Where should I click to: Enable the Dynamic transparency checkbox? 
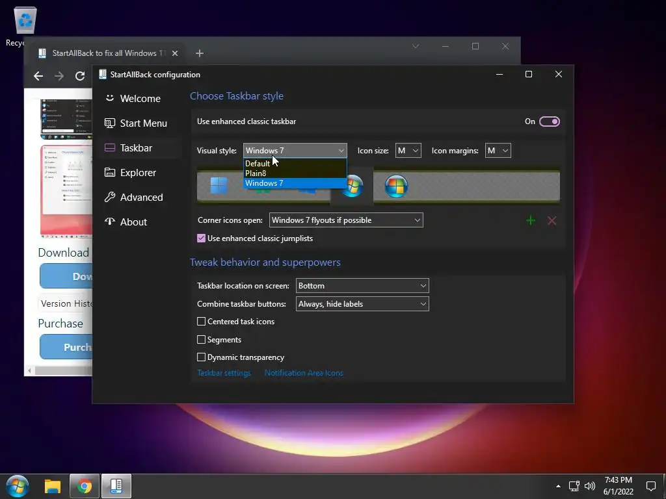(x=202, y=357)
